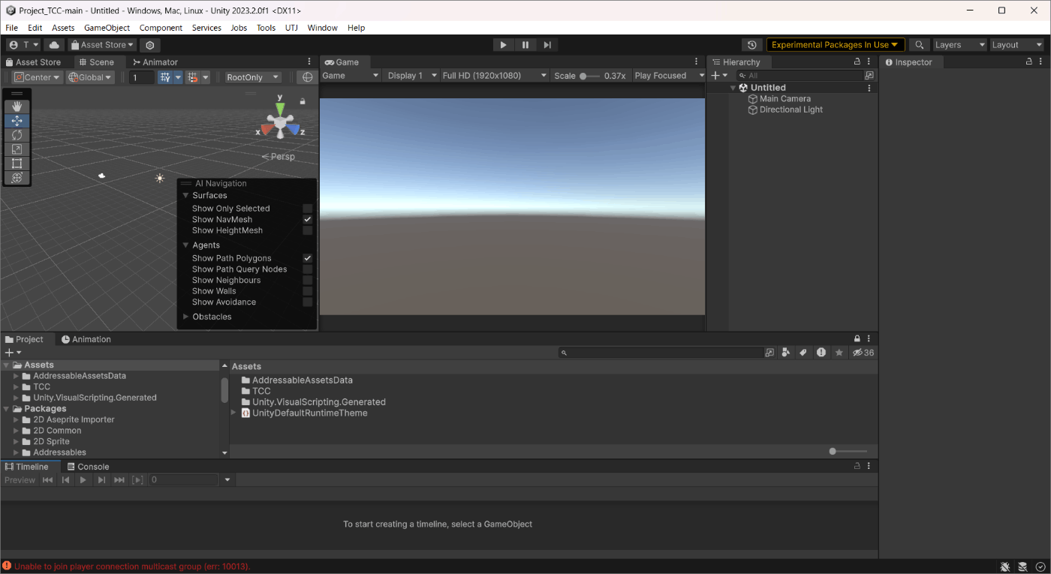This screenshot has width=1051, height=574.
Task: Toggle grid snapping button
Action: coord(164,77)
